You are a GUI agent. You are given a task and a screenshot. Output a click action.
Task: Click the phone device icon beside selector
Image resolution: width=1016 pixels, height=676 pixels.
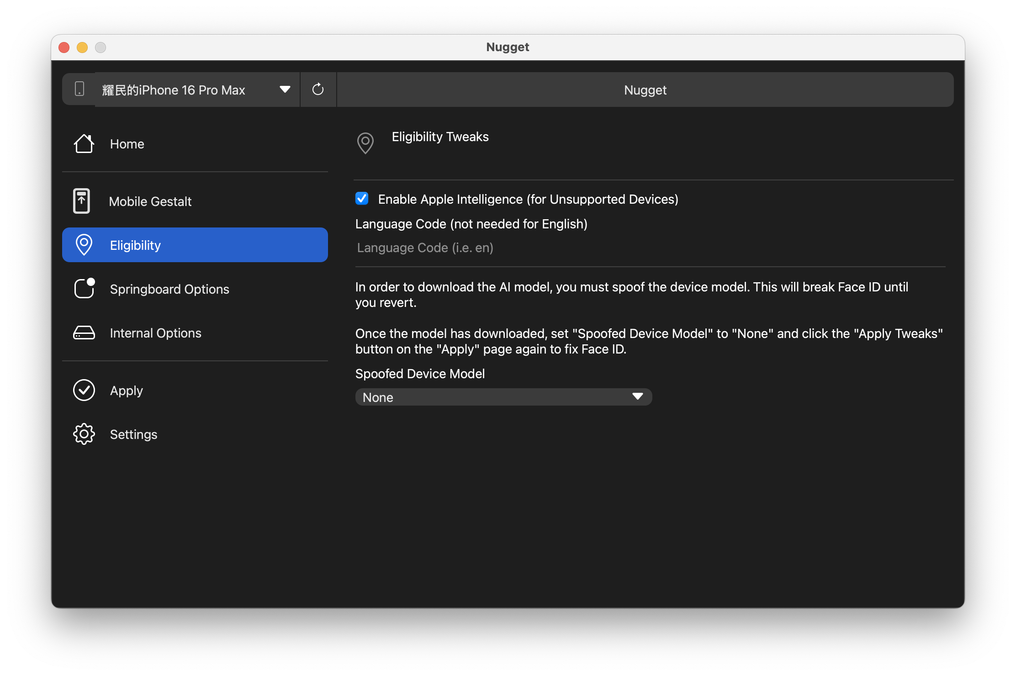pyautogui.click(x=79, y=89)
